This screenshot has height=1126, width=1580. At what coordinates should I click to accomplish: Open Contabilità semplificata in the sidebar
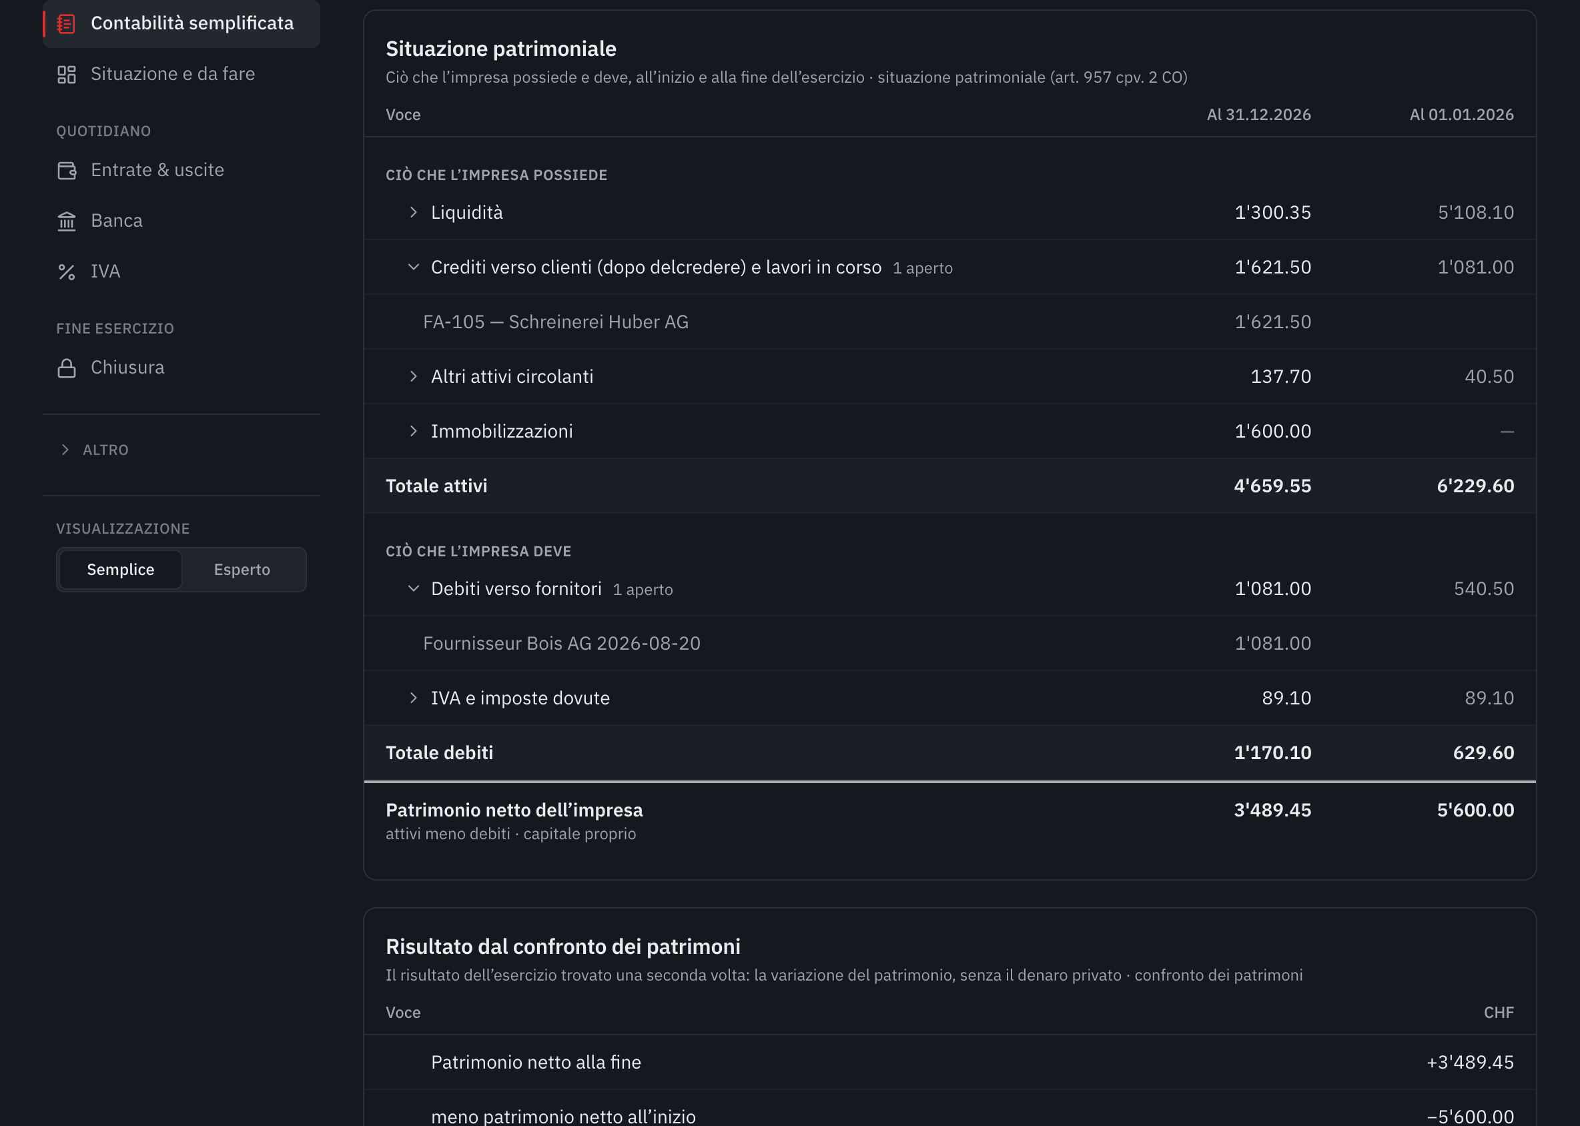pyautogui.click(x=181, y=23)
